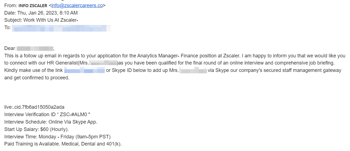Click the INFO ZSCALER sender name
This screenshot has width=350, height=151.
[x=33, y=5]
